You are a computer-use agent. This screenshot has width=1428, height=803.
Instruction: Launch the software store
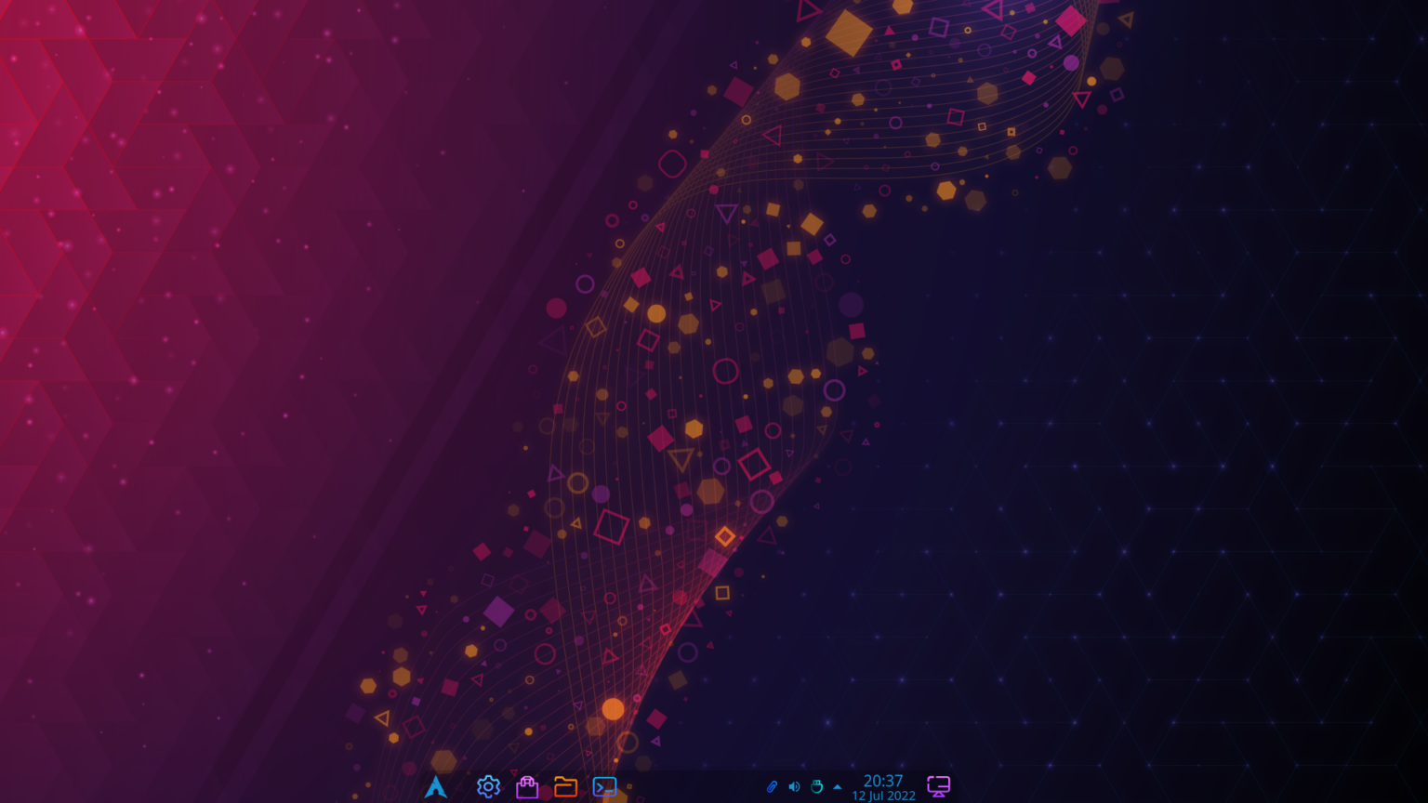(526, 786)
